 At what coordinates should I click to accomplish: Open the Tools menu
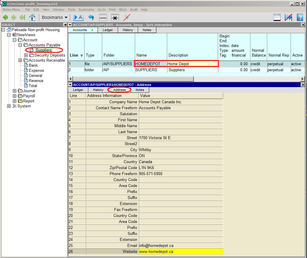pyautogui.click(x=72, y=10)
